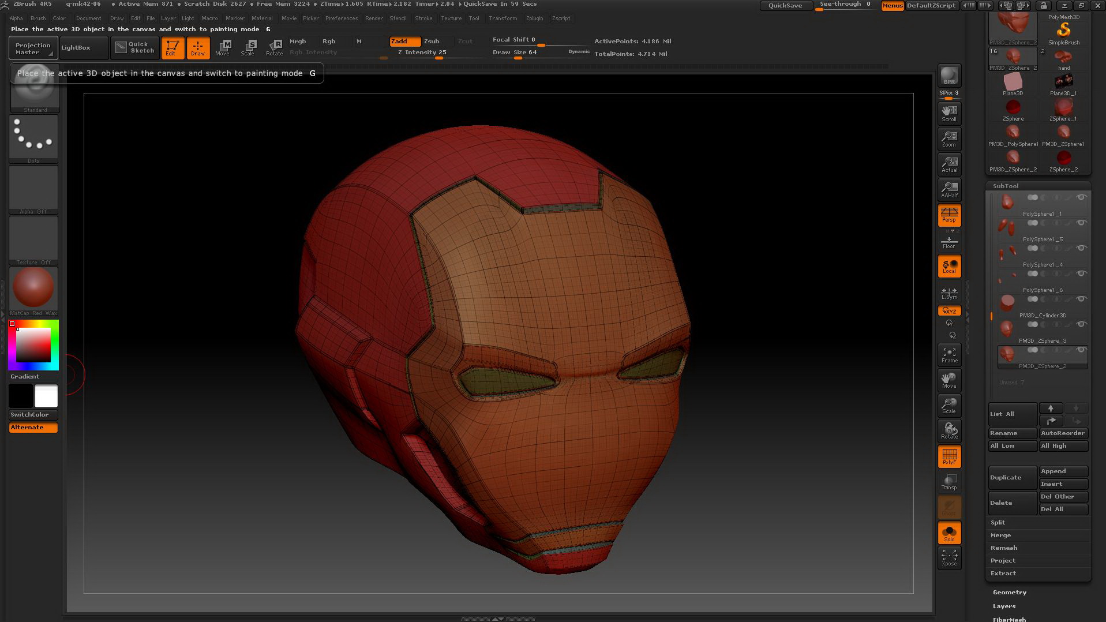This screenshot has width=1106, height=622.
Task: Click the Zoom canvas icon
Action: [x=949, y=139]
